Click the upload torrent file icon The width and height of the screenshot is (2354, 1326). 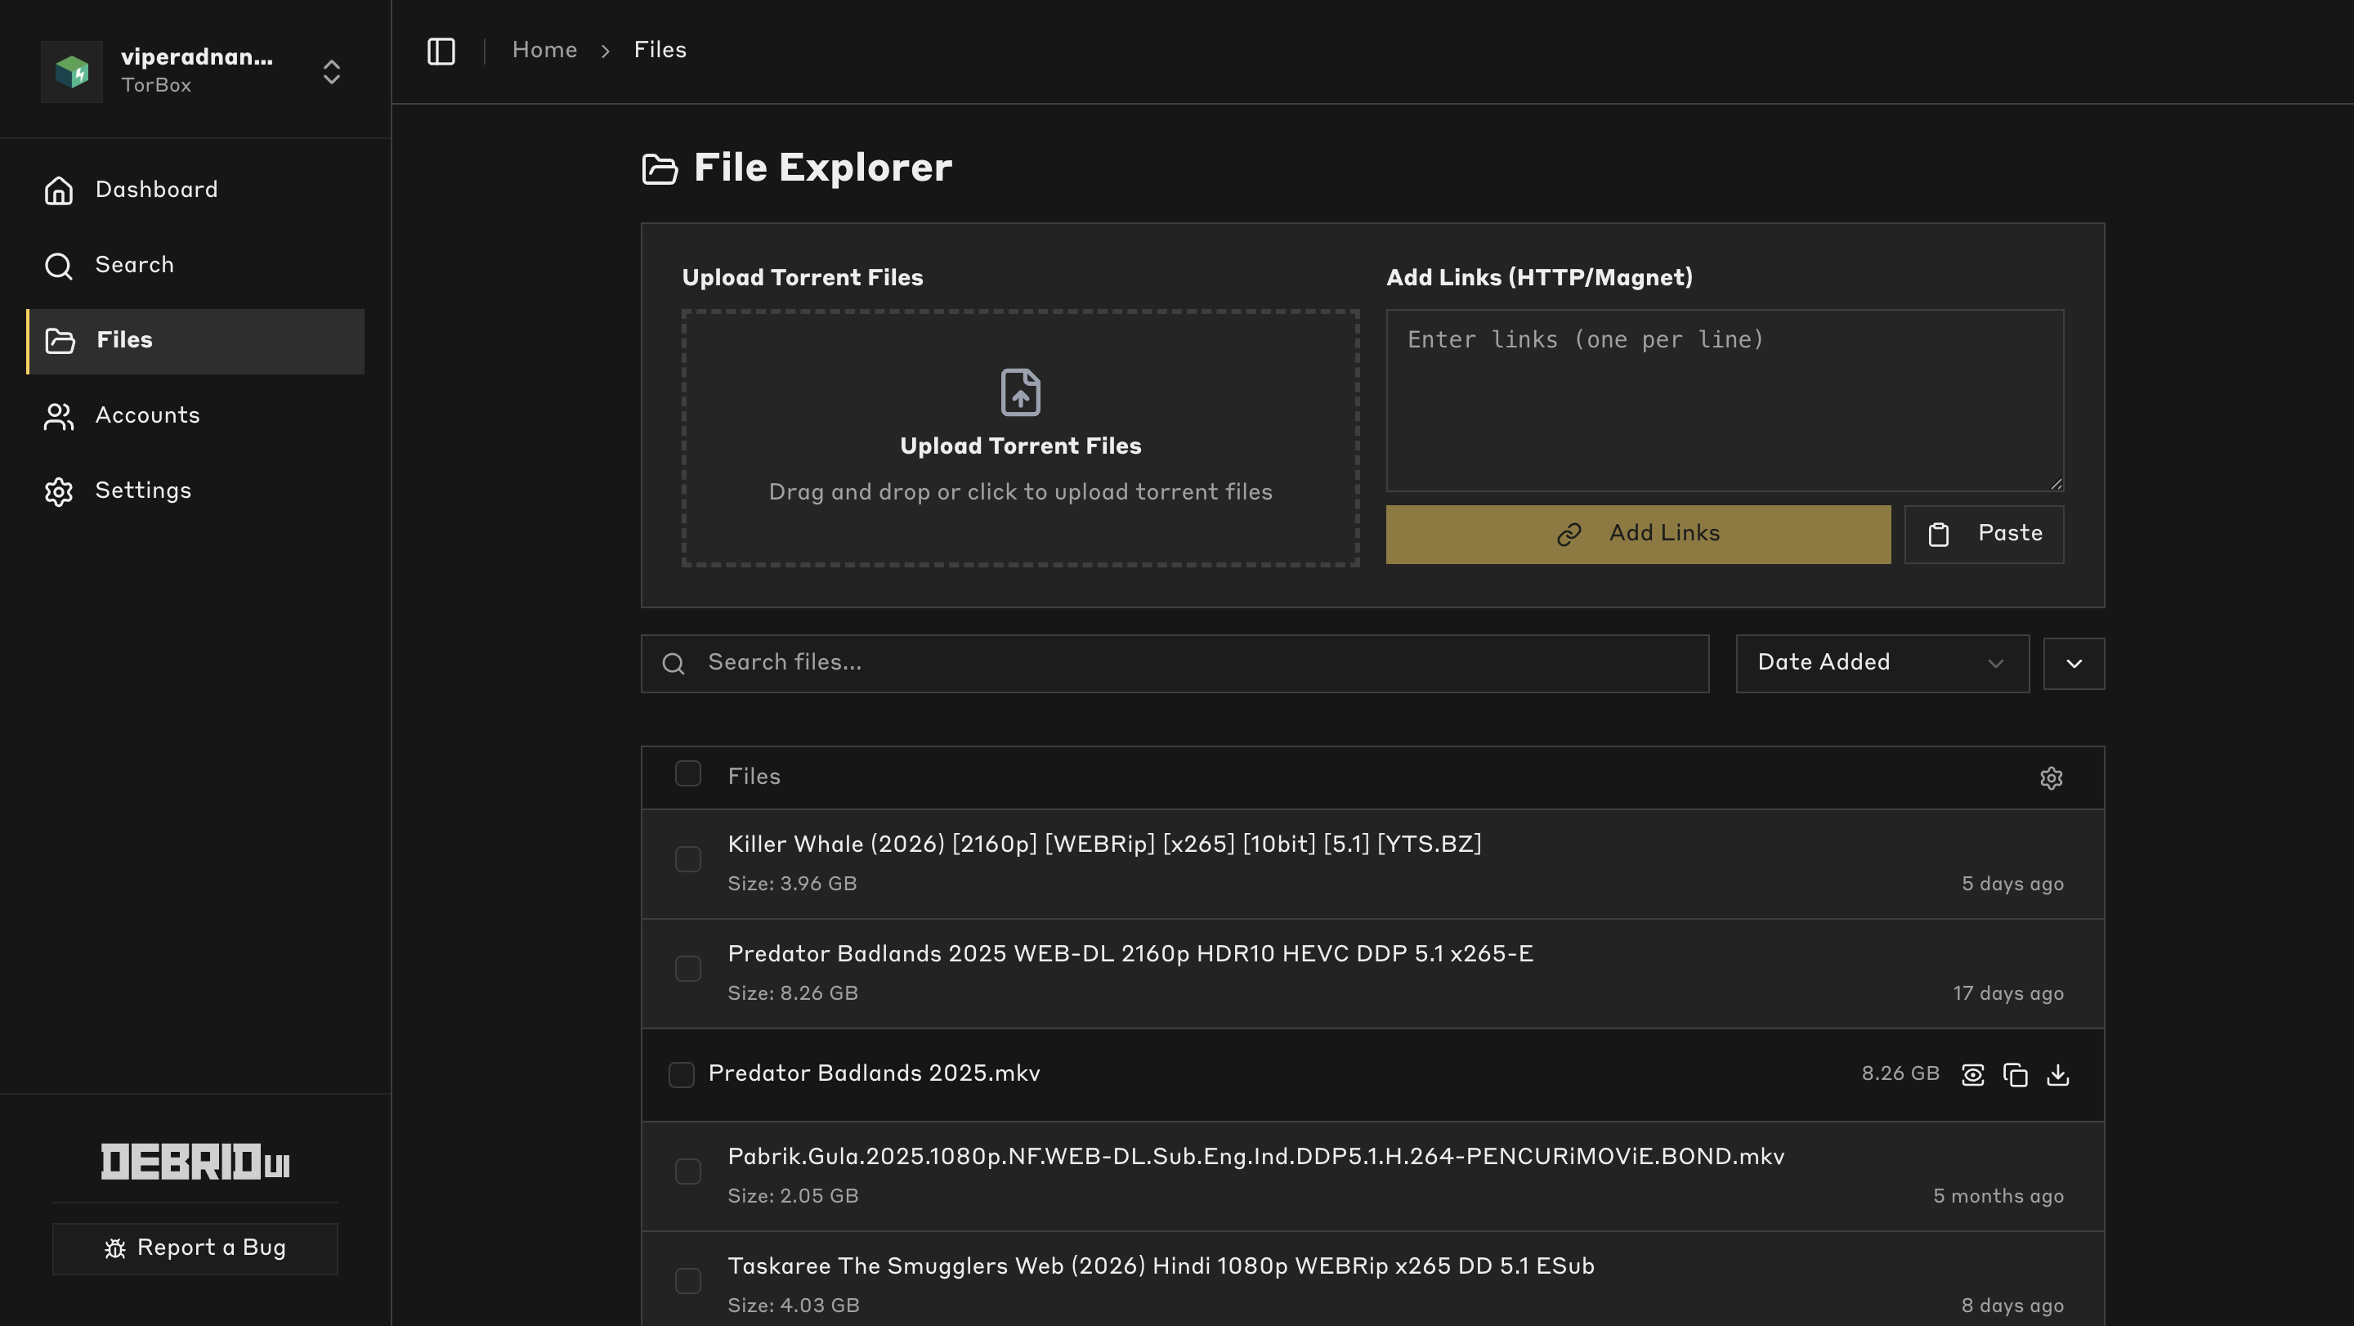[1020, 392]
